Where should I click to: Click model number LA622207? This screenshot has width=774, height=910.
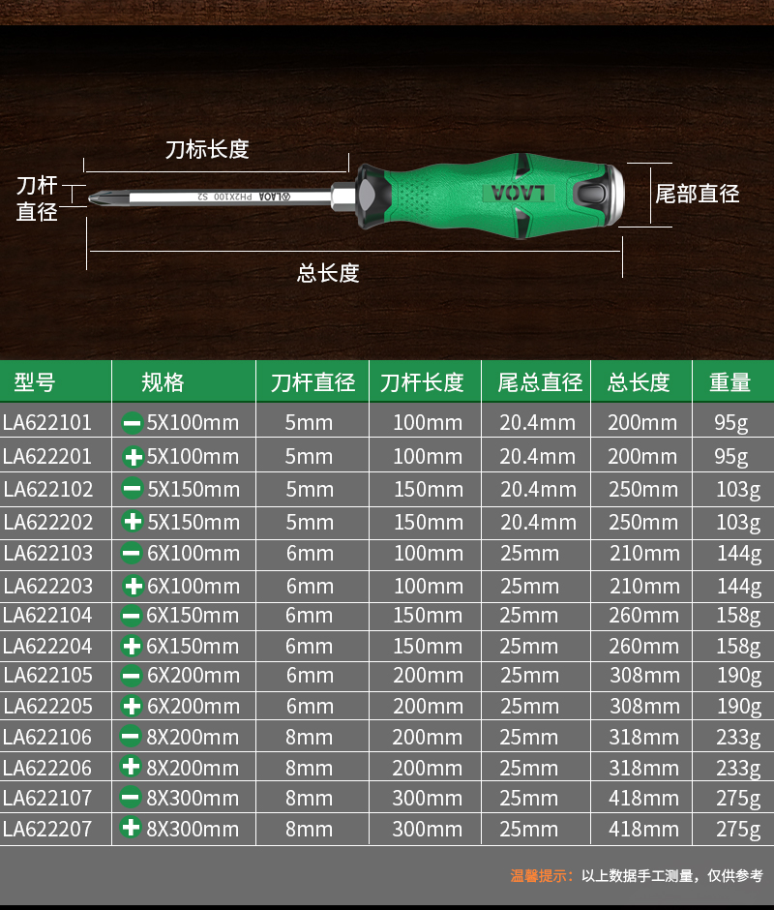(x=47, y=829)
